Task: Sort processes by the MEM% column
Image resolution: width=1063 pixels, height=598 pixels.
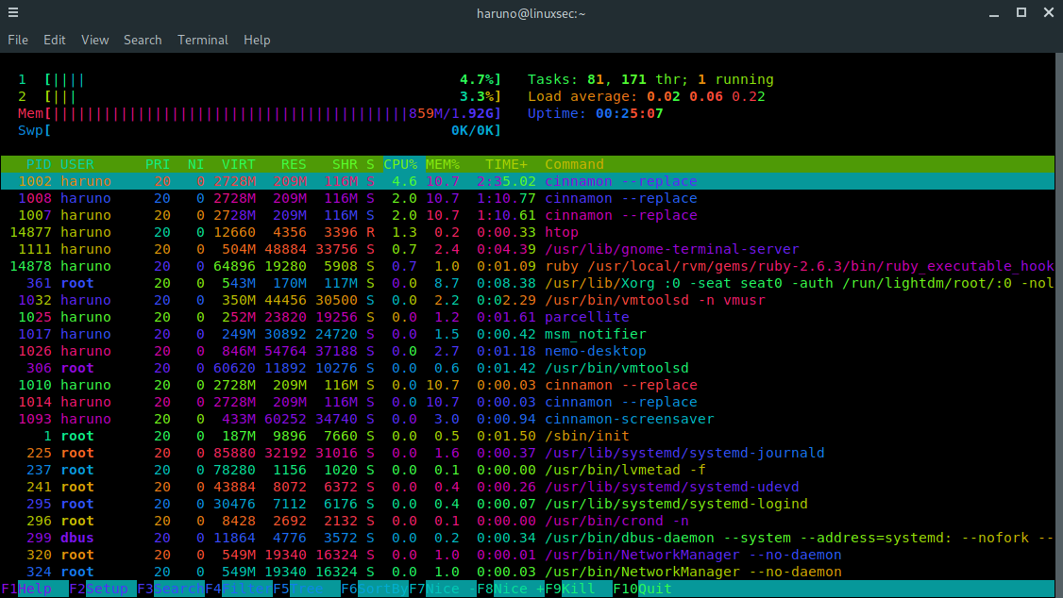Action: tap(442, 163)
